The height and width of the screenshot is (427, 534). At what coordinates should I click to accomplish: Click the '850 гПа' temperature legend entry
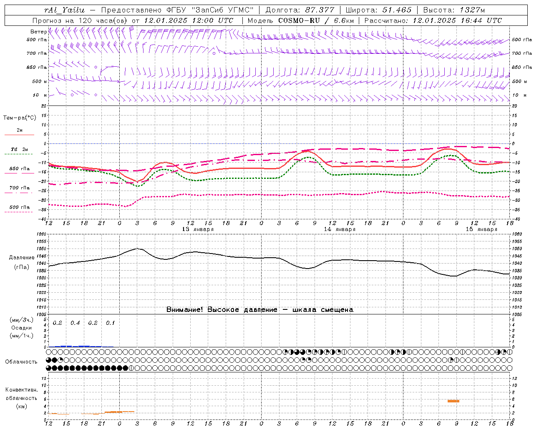click(x=19, y=169)
